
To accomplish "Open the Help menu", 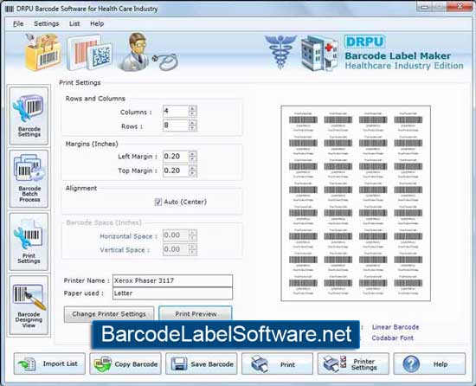I will coord(97,23).
